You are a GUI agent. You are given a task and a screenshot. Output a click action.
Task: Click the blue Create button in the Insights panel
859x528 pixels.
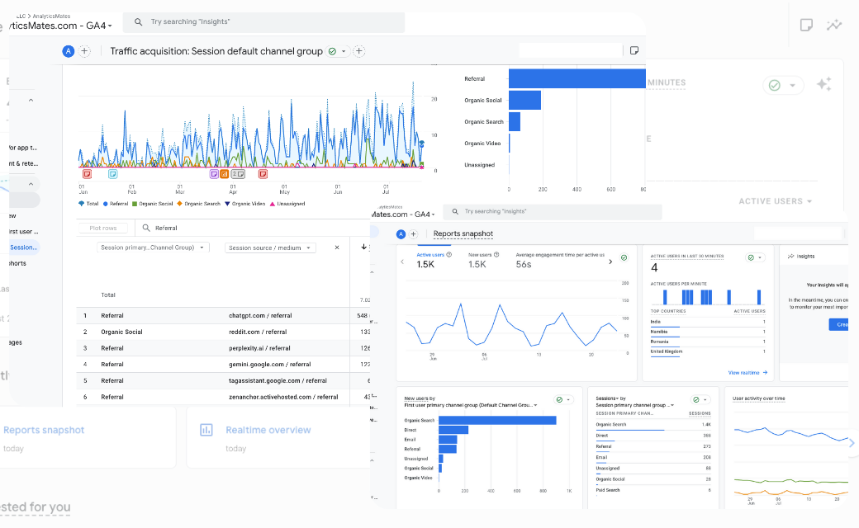tap(838, 324)
